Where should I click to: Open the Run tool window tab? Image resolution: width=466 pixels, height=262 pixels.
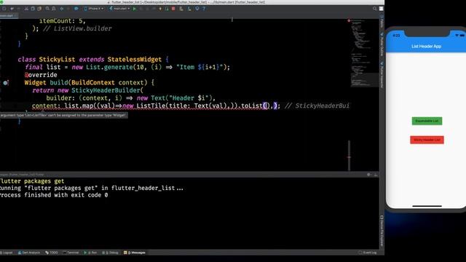click(x=90, y=253)
